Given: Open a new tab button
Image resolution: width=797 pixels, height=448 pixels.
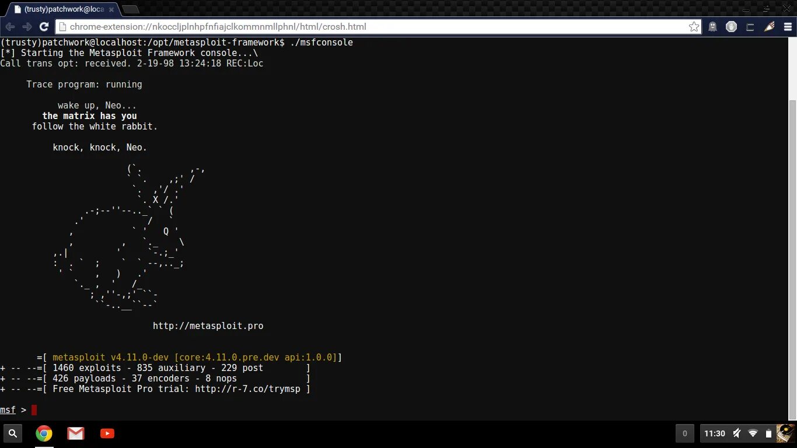Looking at the screenshot, I should point(130,9).
